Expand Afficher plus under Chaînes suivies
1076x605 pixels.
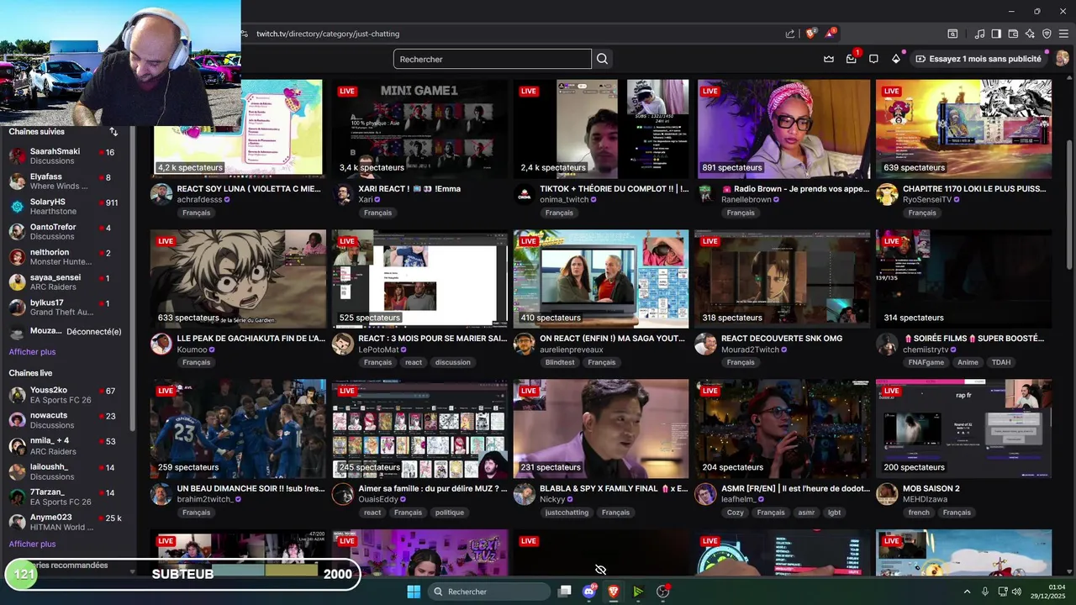coord(32,352)
